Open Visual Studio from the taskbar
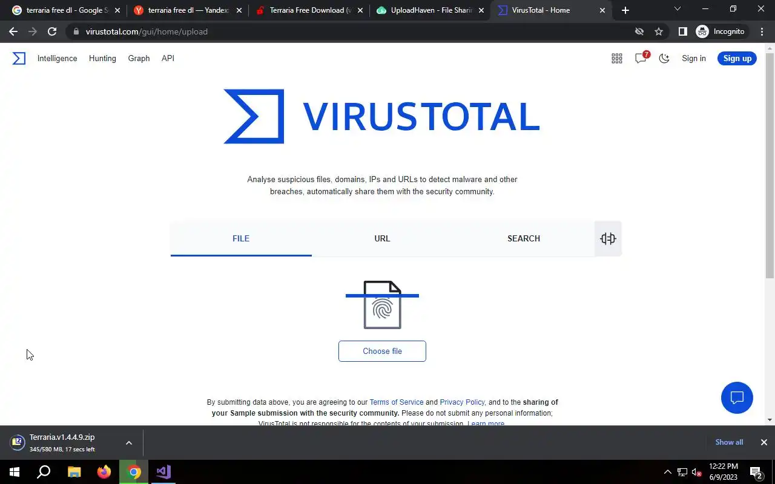This screenshot has width=775, height=484. point(163,472)
